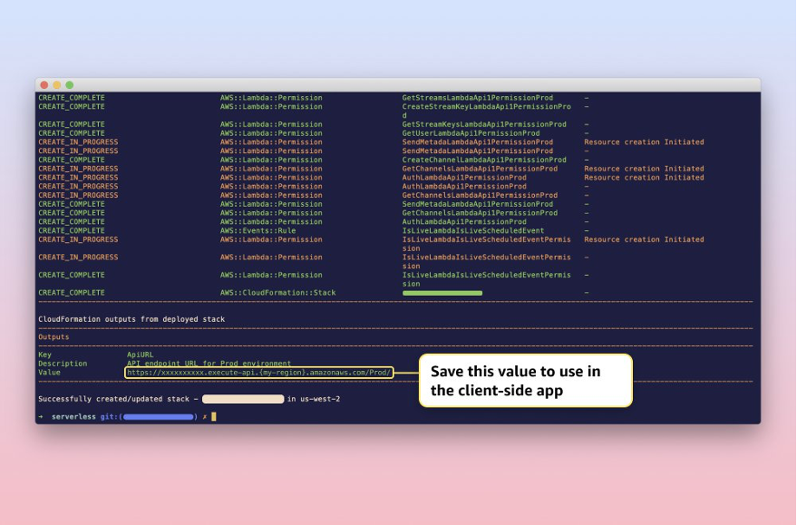Image resolution: width=797 pixels, height=525 pixels.
Task: Select the execute-api URL value
Action: 258,373
